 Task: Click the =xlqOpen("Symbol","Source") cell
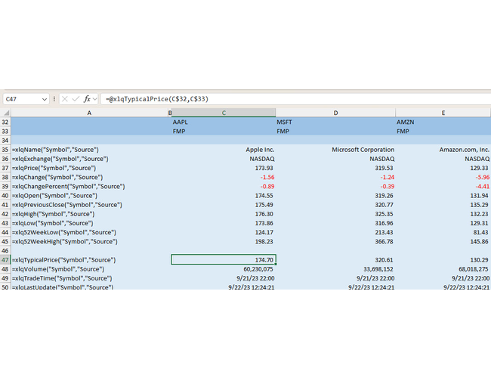pyautogui.click(x=89, y=196)
